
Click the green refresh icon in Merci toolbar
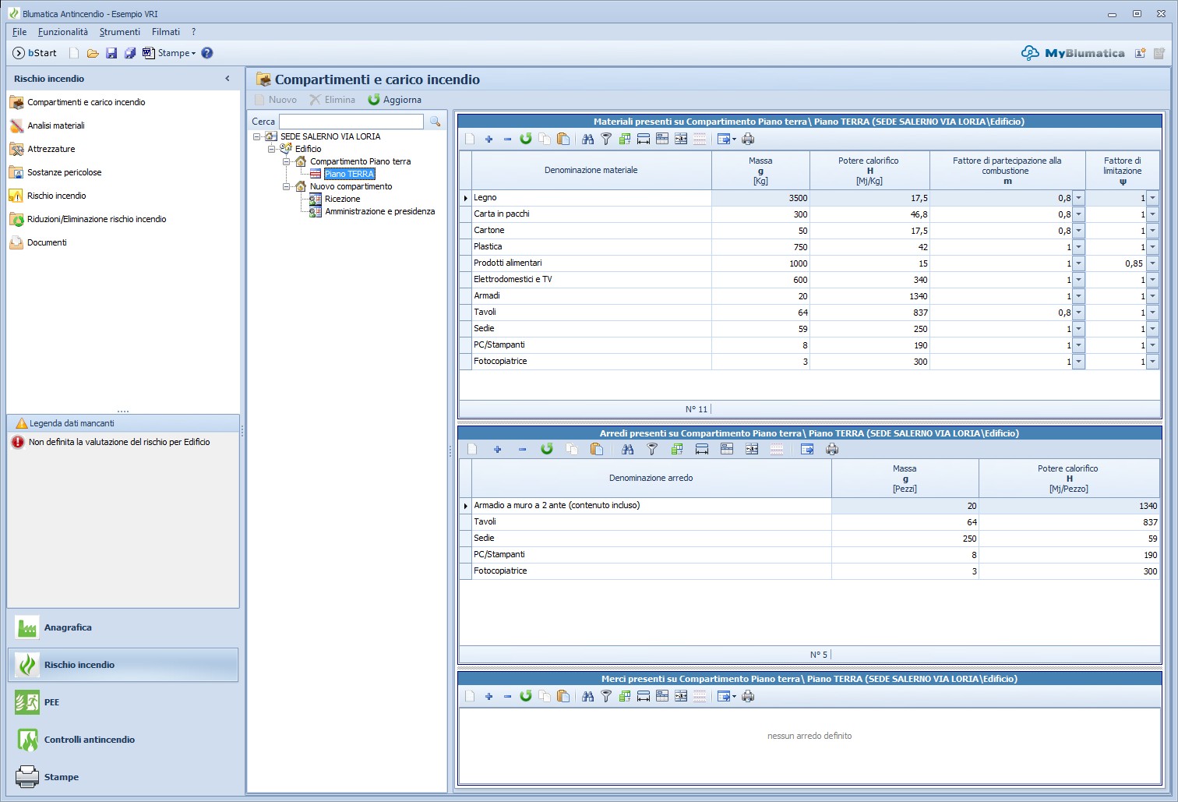pyautogui.click(x=526, y=696)
